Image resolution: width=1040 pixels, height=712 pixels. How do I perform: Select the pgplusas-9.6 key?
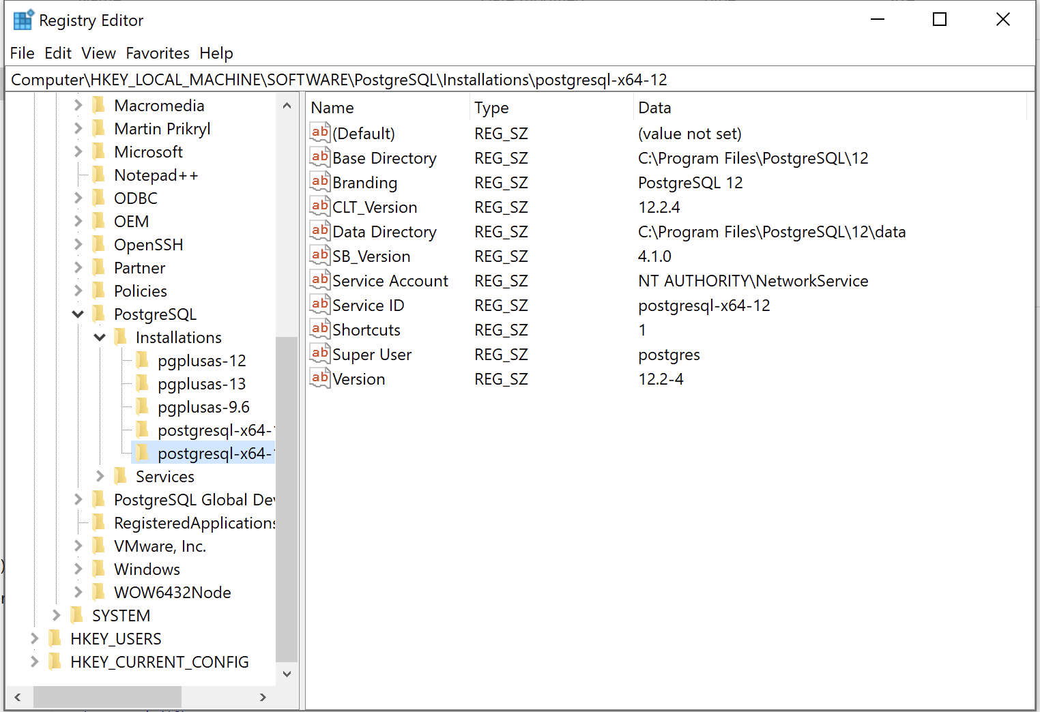pyautogui.click(x=203, y=407)
